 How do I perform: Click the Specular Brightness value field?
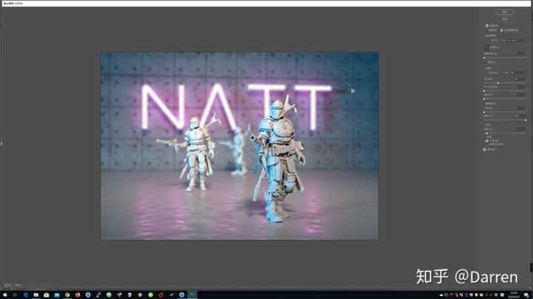(520, 108)
